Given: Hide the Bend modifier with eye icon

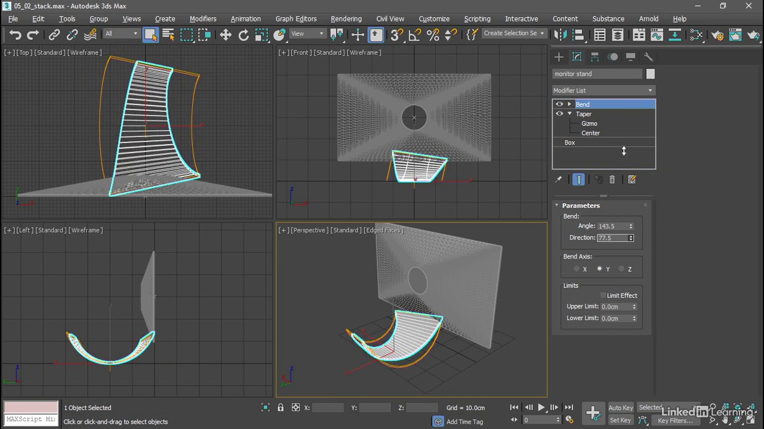Looking at the screenshot, I should [559, 104].
